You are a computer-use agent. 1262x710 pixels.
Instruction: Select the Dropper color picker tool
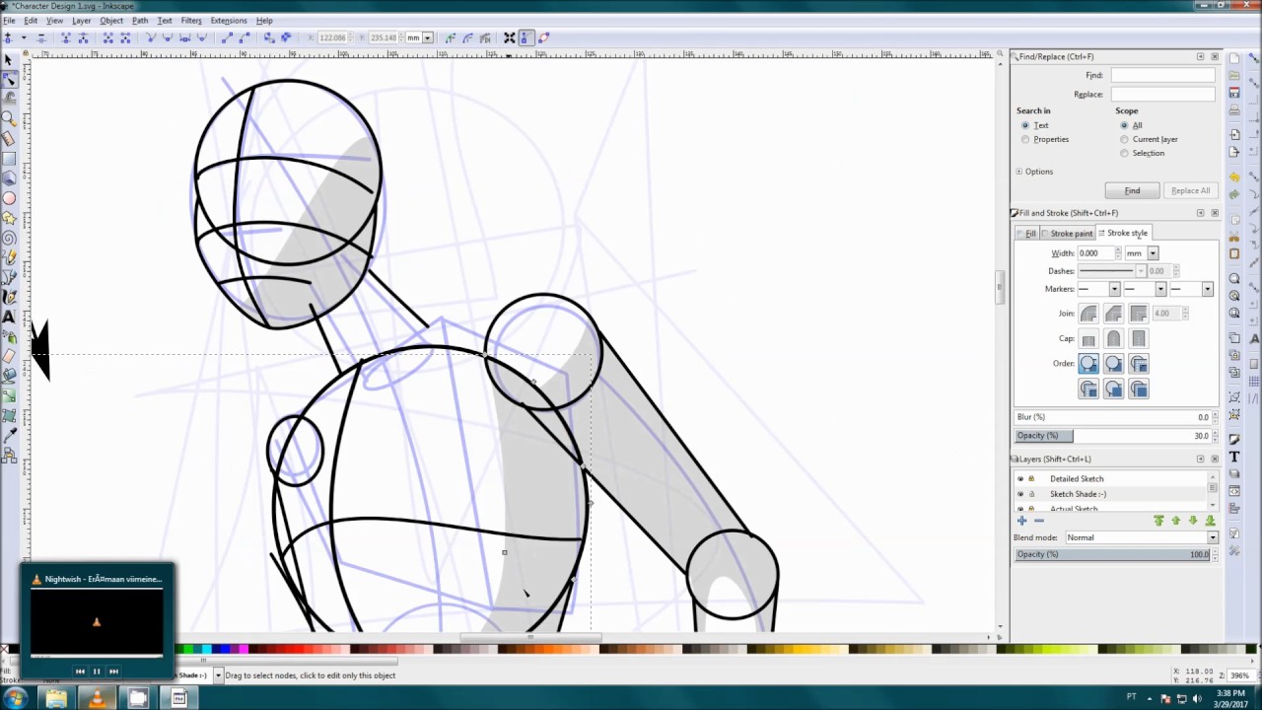(9, 435)
